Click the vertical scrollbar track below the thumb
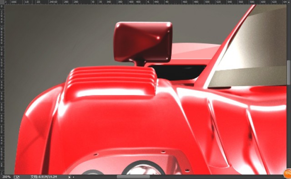 [x=289, y=128]
